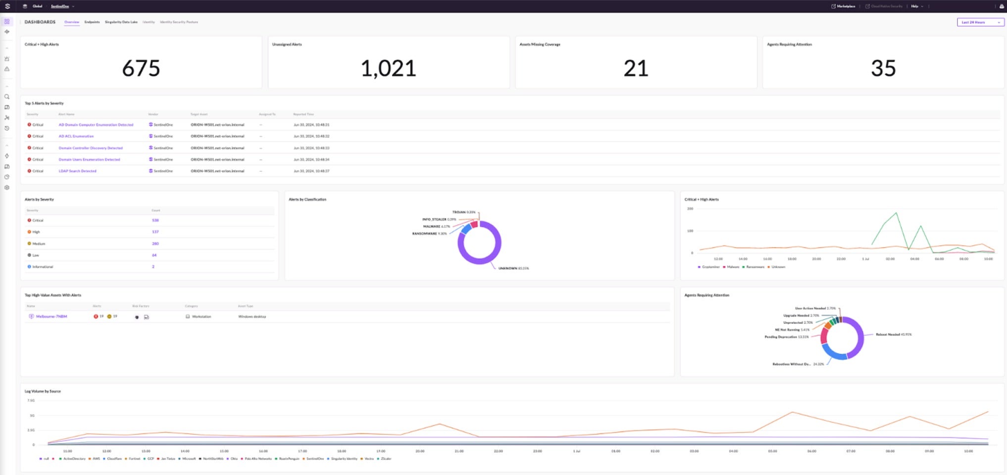Open the Last 24 Hours time range dropdown
This screenshot has height=475, width=1007.
coord(980,22)
